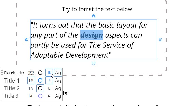Select the Ag sample in the Title 1 row
This screenshot has width=170, height=106.
click(x=58, y=81)
